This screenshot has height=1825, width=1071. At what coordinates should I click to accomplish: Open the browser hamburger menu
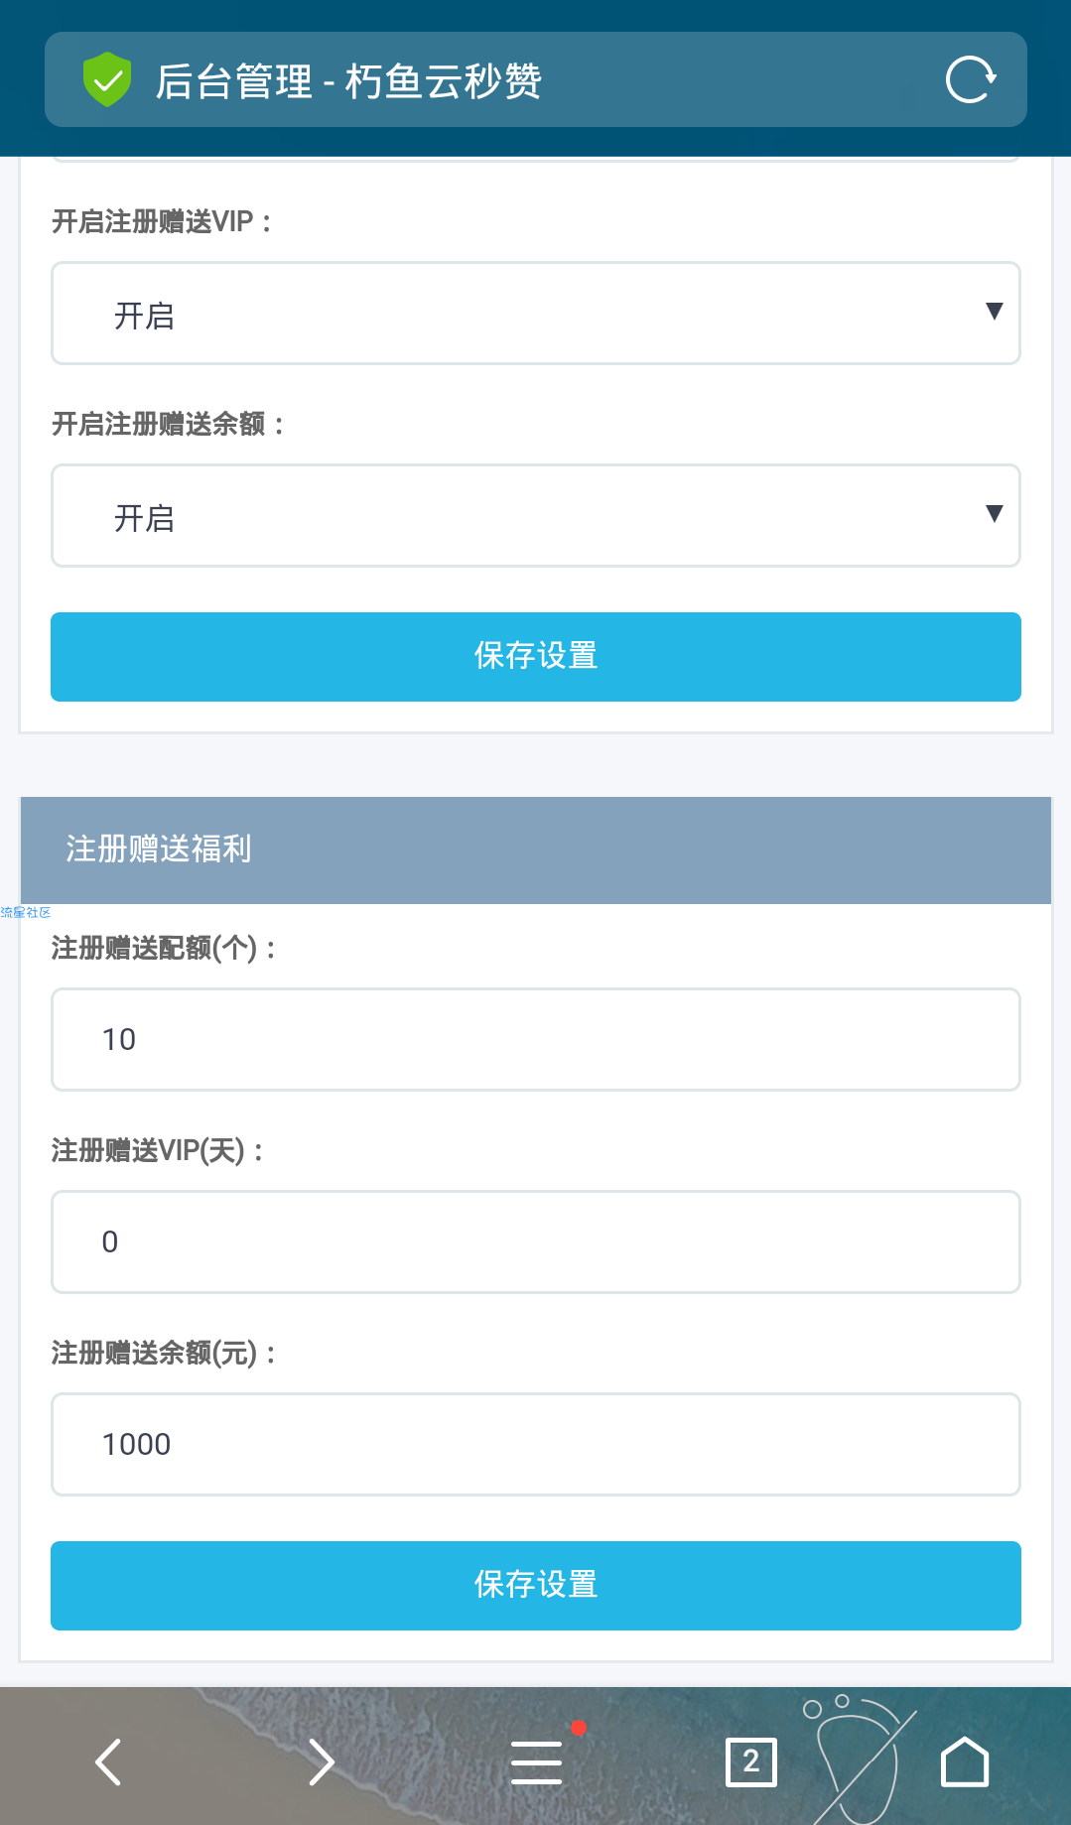(x=536, y=1762)
